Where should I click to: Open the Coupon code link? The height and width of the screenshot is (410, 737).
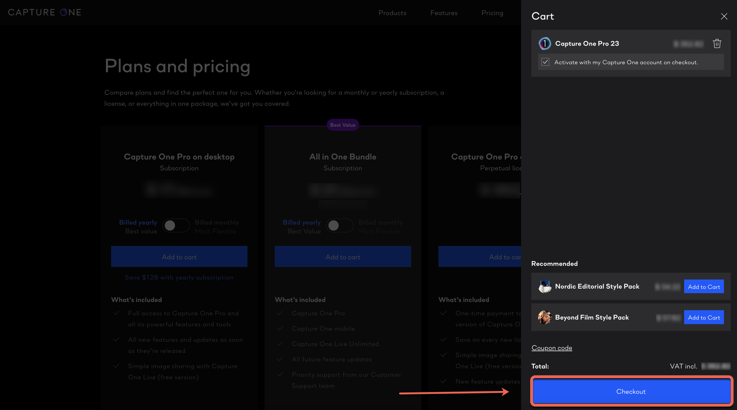(x=551, y=347)
